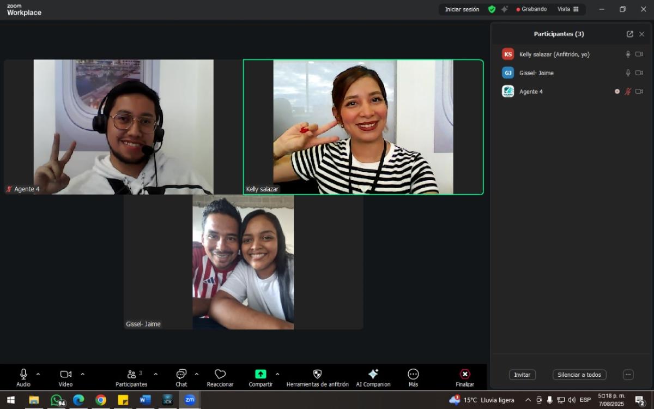Pop out the Participantes panel
Screen dimensions: 654x409
point(630,34)
